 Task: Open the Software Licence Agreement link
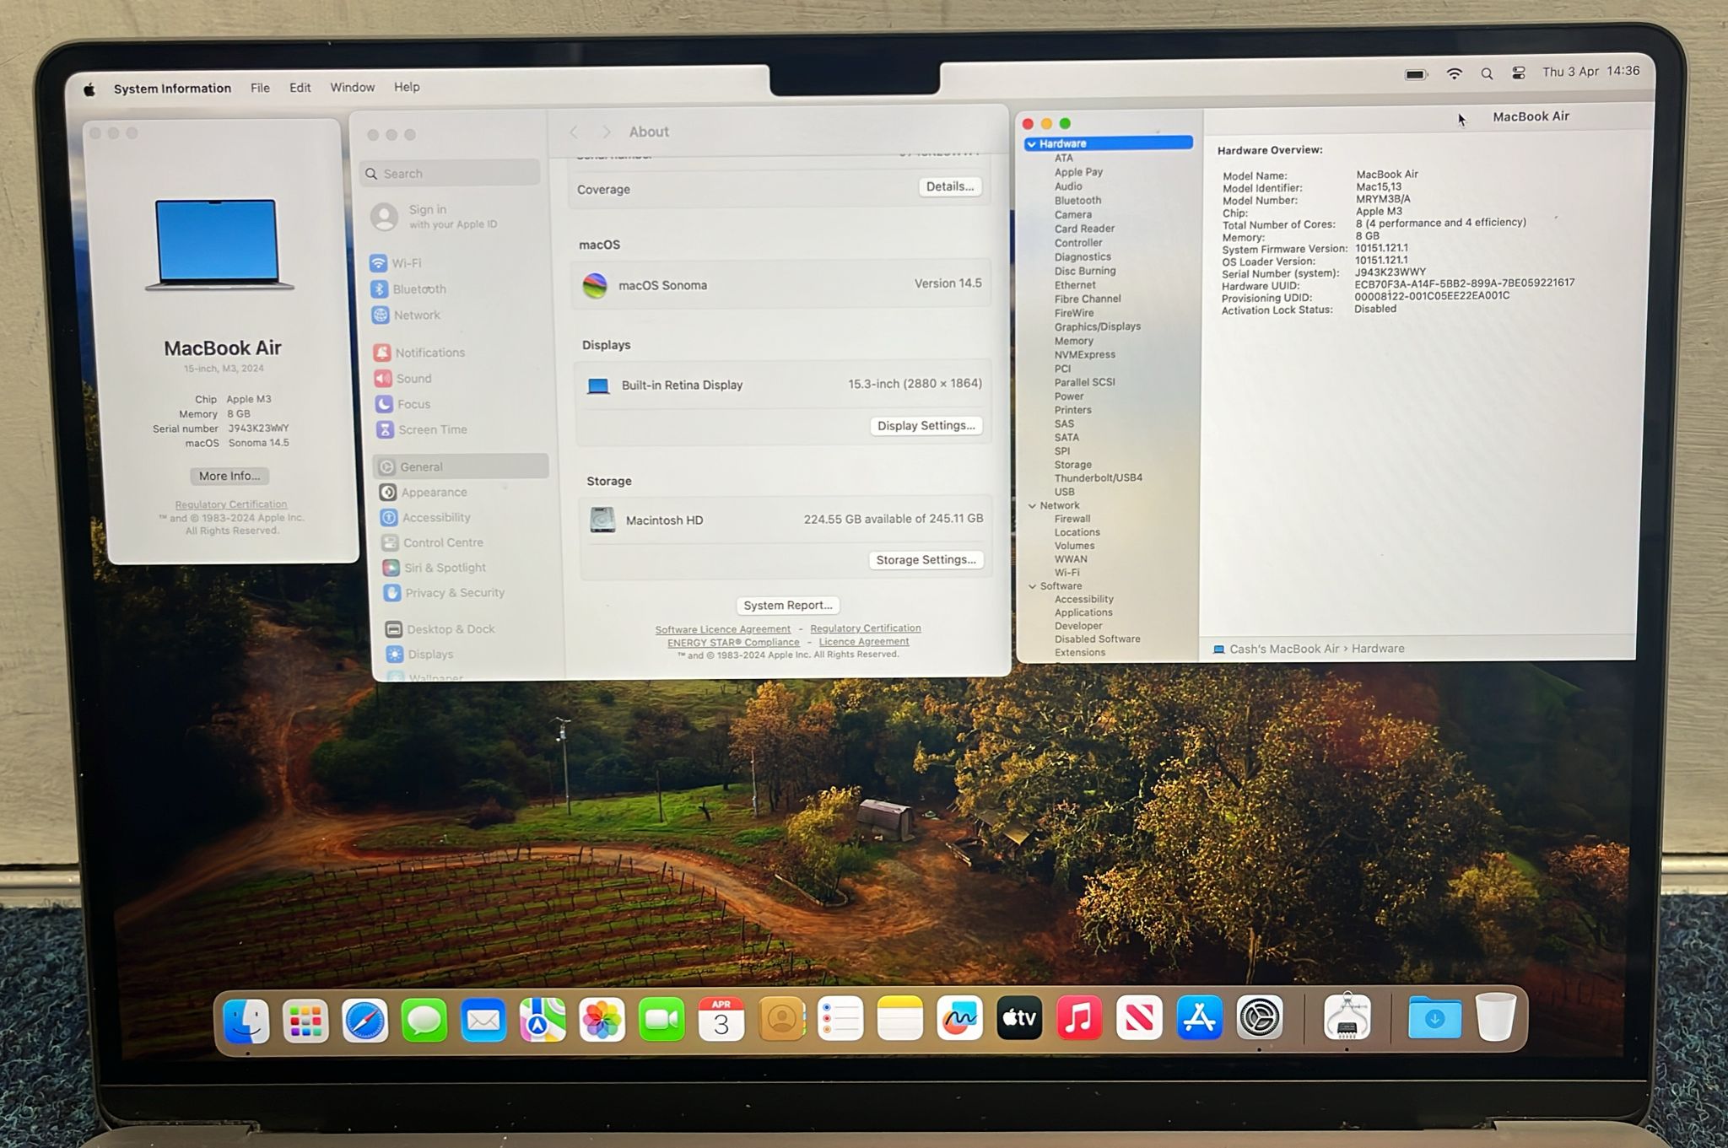722,629
